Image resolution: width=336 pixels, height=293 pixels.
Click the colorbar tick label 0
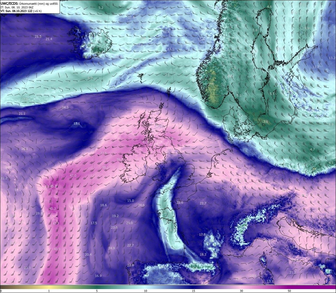tap(1, 291)
